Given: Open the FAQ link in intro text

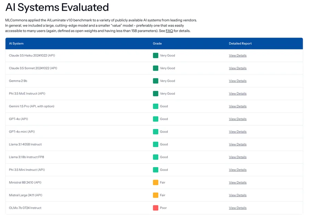Looking at the screenshot, I should pos(169,31).
